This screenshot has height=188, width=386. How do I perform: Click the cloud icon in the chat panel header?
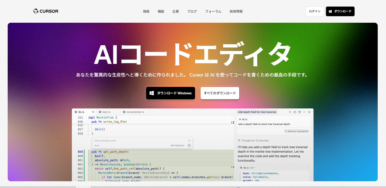click(295, 112)
